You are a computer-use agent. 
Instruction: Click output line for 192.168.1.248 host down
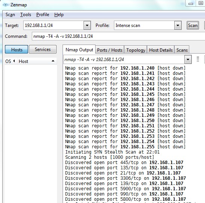tap(125, 110)
